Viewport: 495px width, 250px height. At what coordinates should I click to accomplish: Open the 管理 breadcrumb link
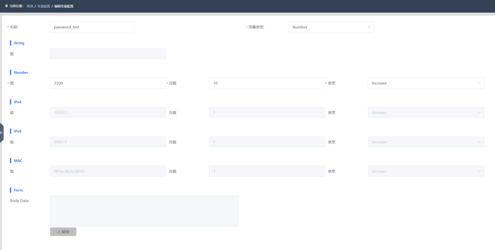pyautogui.click(x=30, y=6)
